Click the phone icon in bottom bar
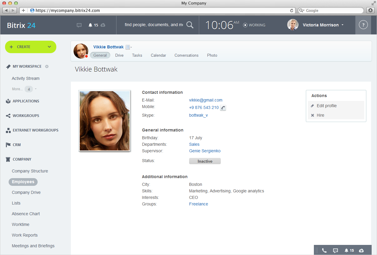 coord(324,251)
